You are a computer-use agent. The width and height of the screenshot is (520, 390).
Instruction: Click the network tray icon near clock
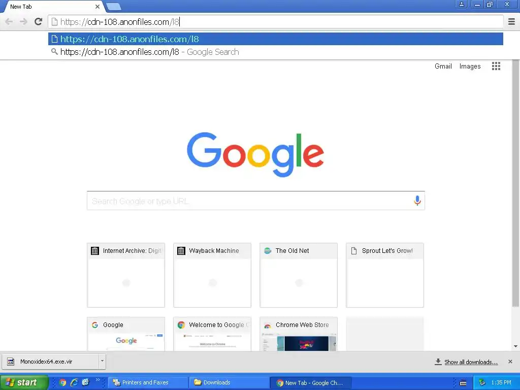coord(482,383)
